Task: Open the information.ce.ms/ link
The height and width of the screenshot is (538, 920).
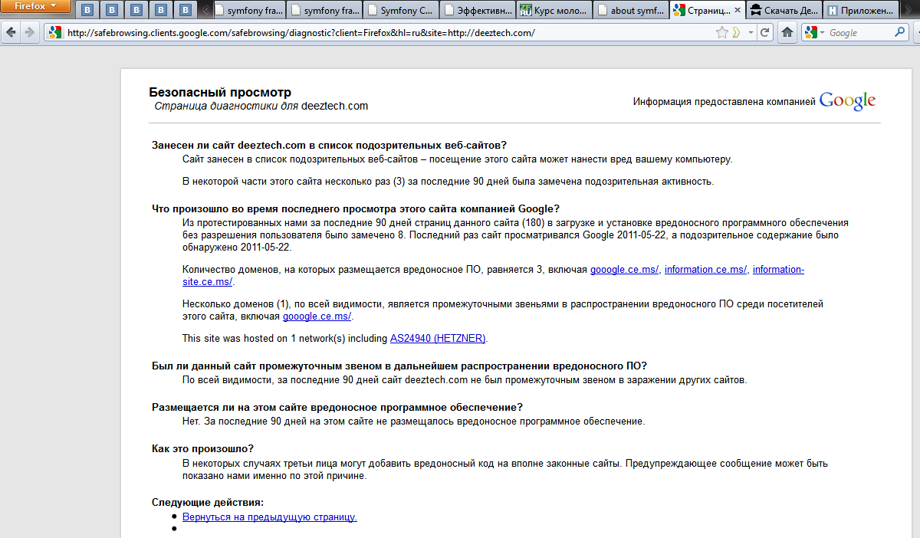Action: click(x=705, y=270)
